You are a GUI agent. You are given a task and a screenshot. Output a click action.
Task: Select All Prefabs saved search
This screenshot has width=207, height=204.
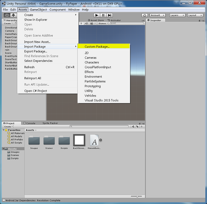pos(15,140)
